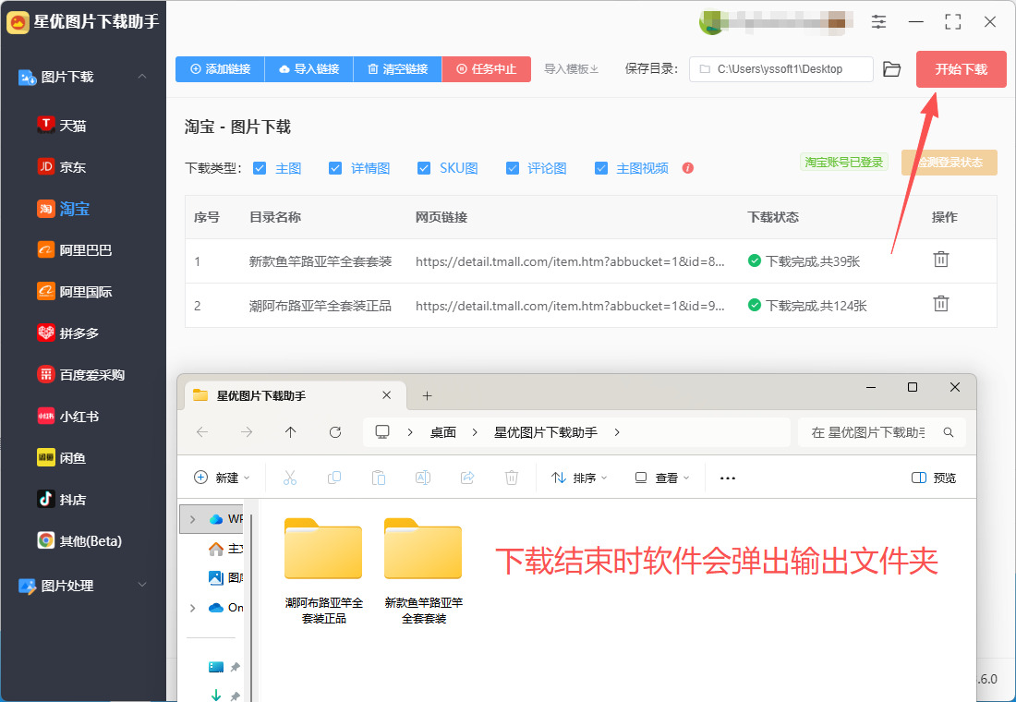Screen dimensions: 1016x702
Task: Toggle the 详情图 checkbox
Action: coord(335,168)
